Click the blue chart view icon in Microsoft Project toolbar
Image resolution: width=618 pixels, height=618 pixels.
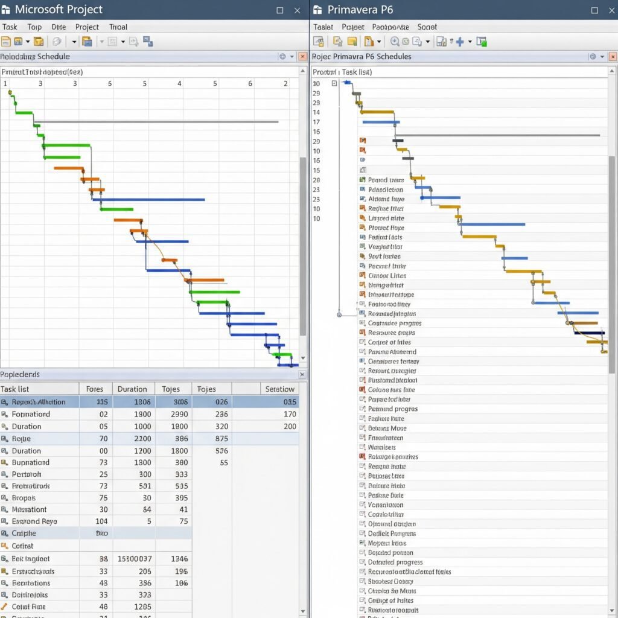pos(18,42)
